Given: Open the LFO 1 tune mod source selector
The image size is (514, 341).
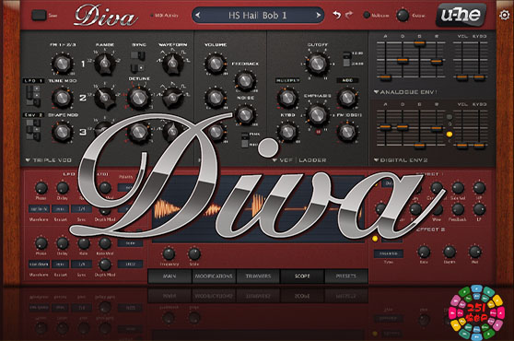Looking at the screenshot, I should [33, 81].
